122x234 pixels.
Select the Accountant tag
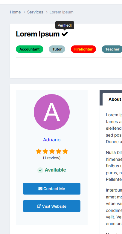(30, 49)
